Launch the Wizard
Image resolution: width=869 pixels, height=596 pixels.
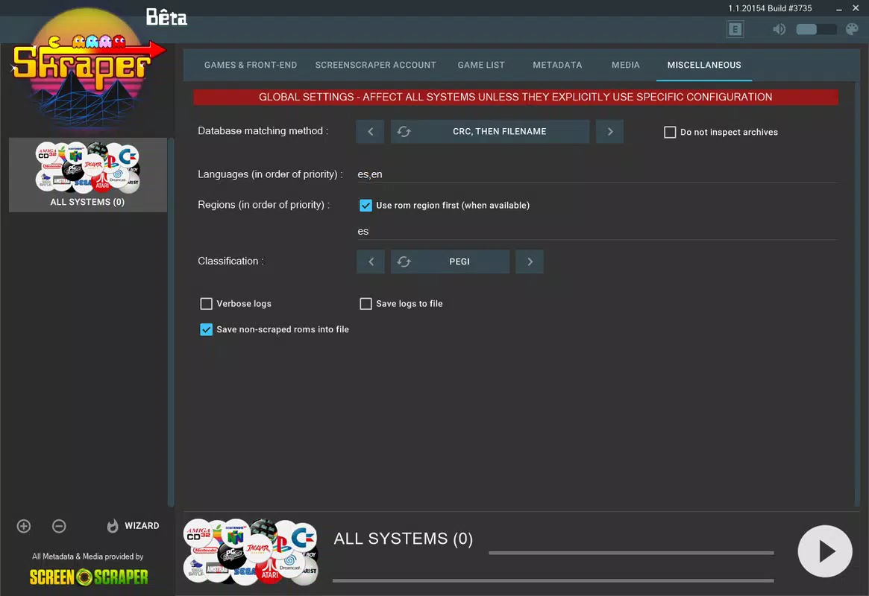coord(133,526)
